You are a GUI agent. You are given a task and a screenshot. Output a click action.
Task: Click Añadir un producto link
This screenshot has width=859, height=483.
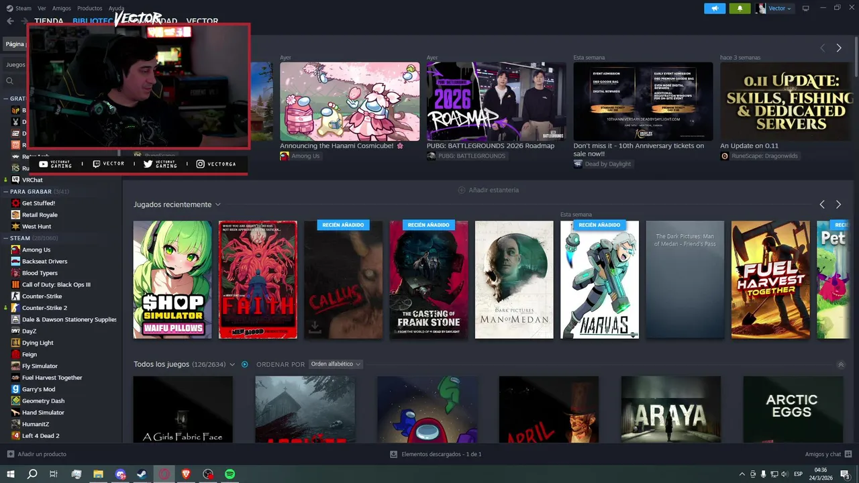pos(42,454)
